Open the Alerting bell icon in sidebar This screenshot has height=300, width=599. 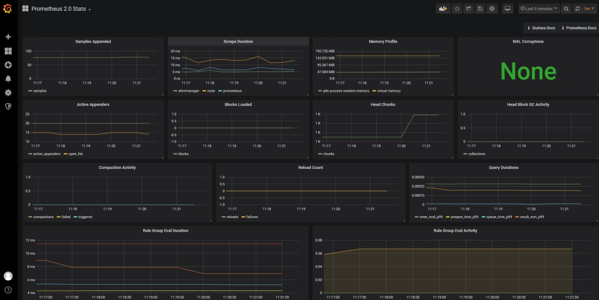[x=8, y=79]
